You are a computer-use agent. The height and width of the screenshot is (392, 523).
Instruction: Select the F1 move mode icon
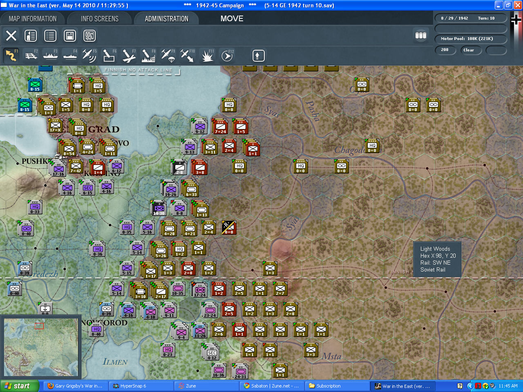point(11,56)
